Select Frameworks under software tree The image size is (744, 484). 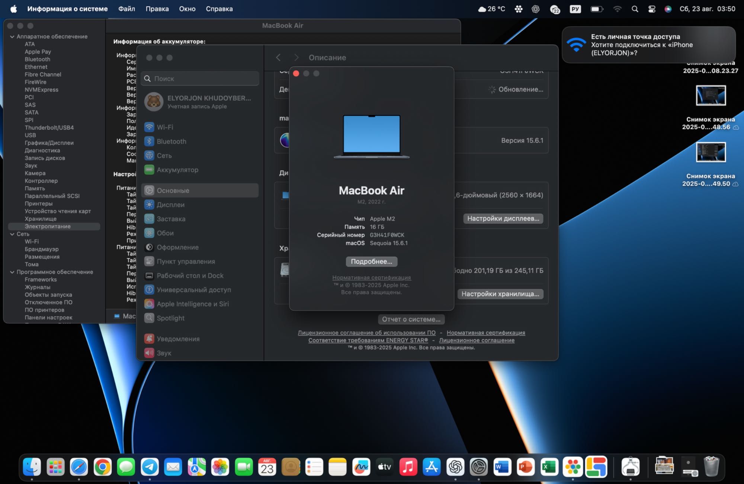tap(41, 279)
